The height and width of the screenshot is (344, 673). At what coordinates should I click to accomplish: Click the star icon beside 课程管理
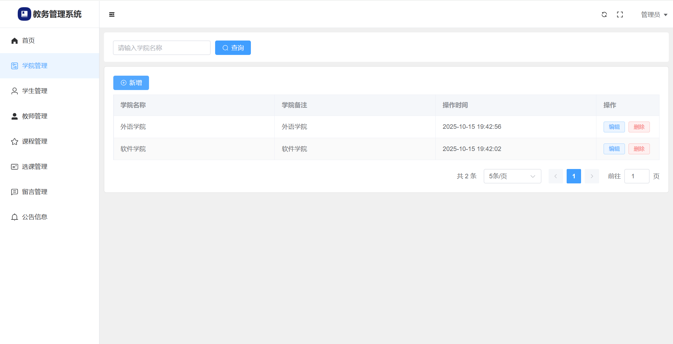14,141
